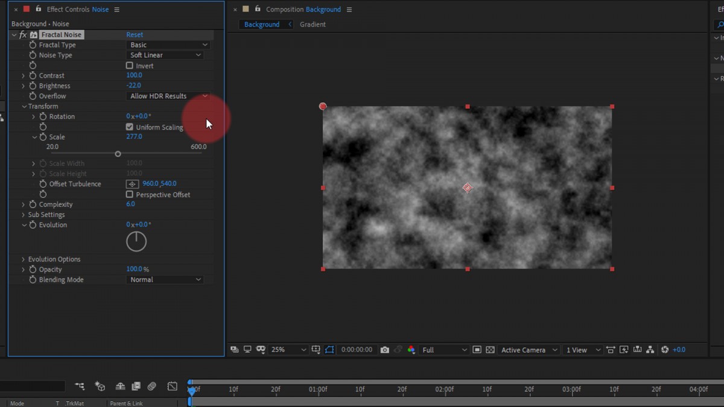Click the Opacity stopwatch

point(33,270)
